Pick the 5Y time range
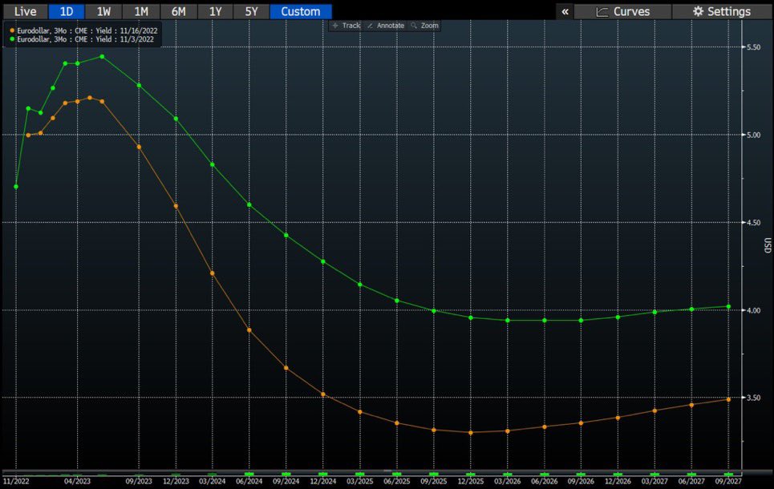The width and height of the screenshot is (774, 489). (251, 11)
